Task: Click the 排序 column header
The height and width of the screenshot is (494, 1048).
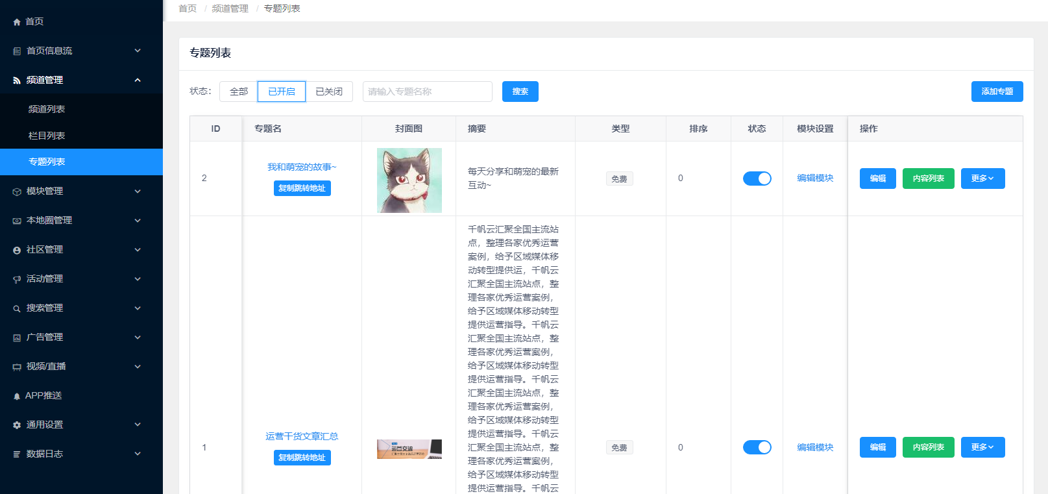Action: click(698, 129)
